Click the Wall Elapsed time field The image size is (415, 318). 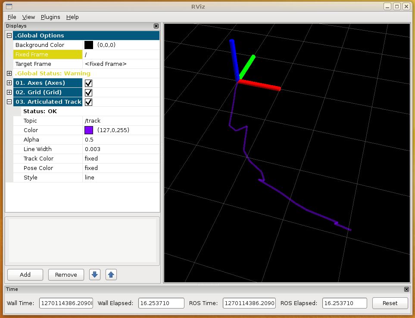point(161,303)
